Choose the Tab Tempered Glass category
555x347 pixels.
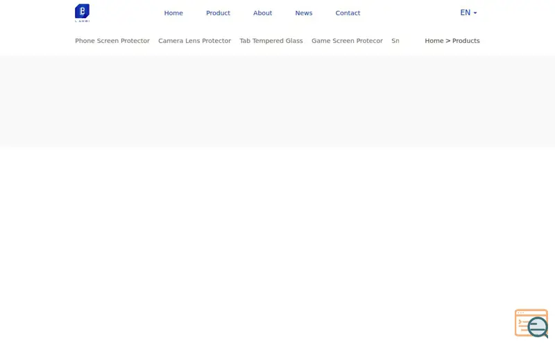coord(271,41)
